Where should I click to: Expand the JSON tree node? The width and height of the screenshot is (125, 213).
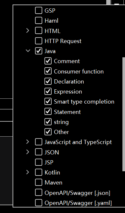[28, 152]
